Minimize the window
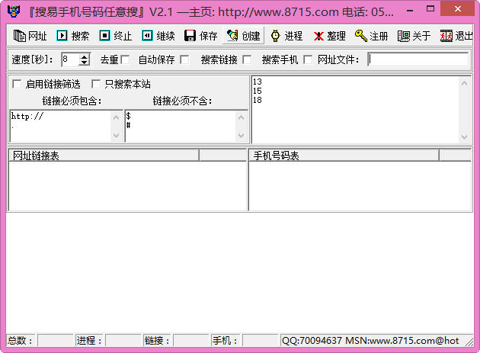The width and height of the screenshot is (480, 353). click(x=410, y=11)
